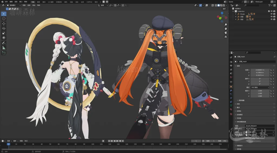The image size is (277, 153).
Task: Open the File menu
Action: [x=6, y=2]
